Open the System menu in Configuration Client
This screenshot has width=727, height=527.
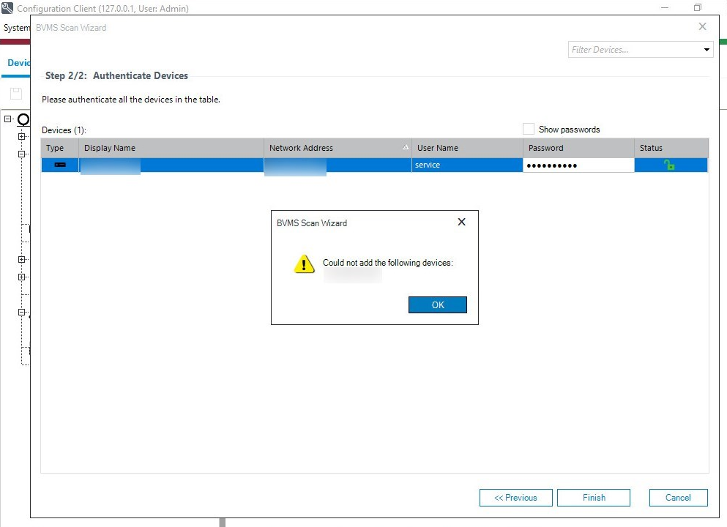[16, 28]
